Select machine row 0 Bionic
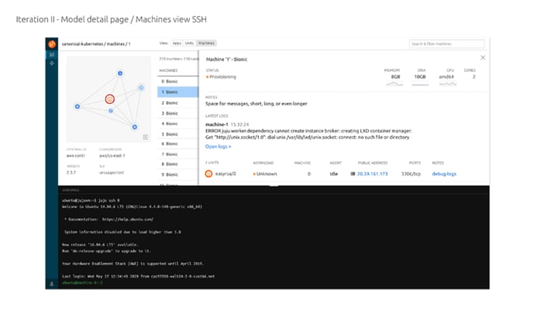This screenshot has height=313, width=534. pos(178,81)
